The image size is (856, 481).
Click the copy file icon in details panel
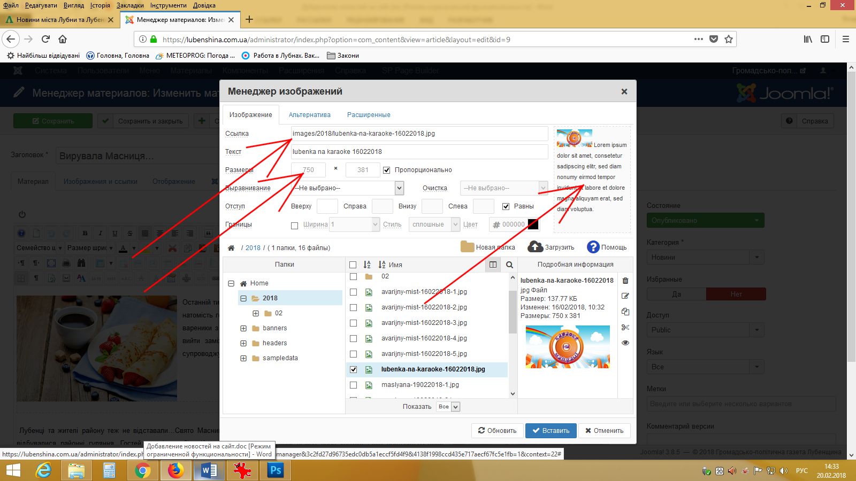(625, 312)
